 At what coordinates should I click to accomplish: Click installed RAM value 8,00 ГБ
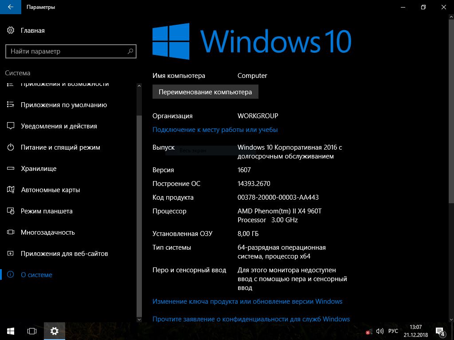[248, 234]
